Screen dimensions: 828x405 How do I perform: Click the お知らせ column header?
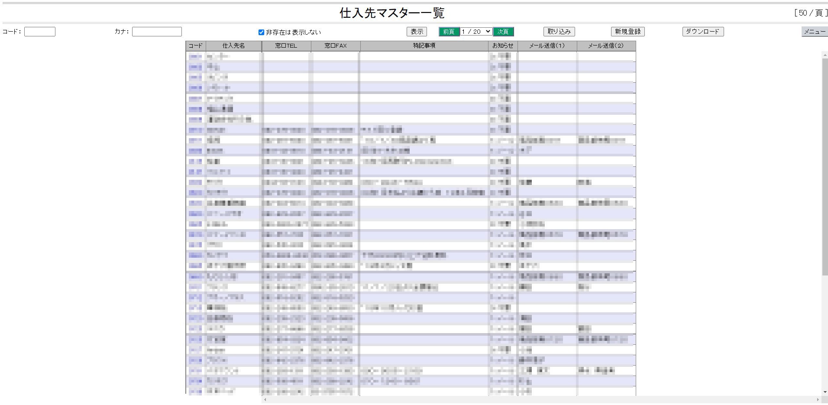point(503,46)
